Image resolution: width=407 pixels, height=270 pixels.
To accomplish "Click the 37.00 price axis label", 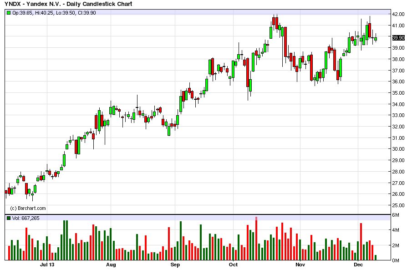I will [x=398, y=71].
